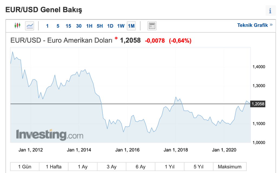277x173 pixels.
Task: Open the info icon at top right
Action: pos(270,11)
